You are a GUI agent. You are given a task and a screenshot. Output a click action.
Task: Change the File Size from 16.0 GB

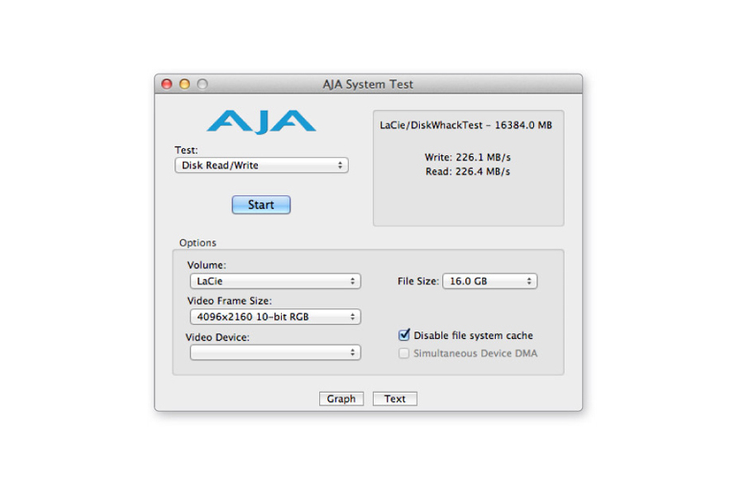click(489, 281)
